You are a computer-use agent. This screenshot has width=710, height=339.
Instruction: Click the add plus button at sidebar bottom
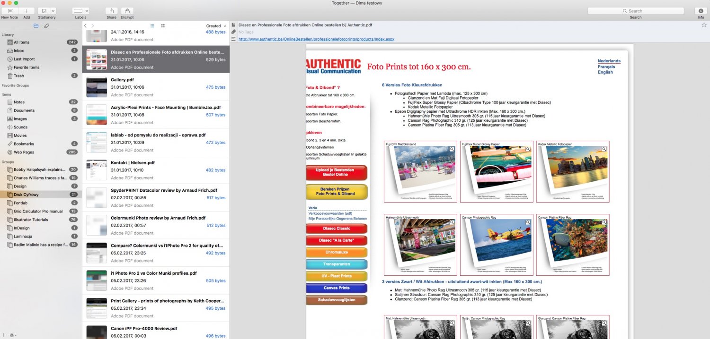(4, 335)
